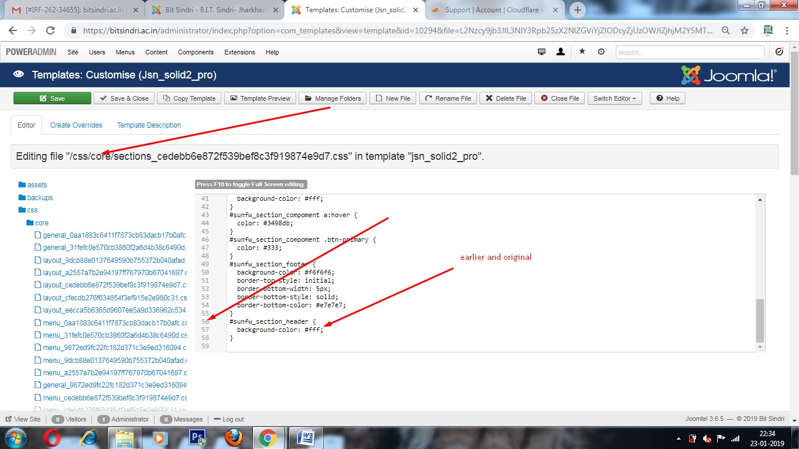Open the Menus menu
Screen dimensions: 799x449
(125, 52)
